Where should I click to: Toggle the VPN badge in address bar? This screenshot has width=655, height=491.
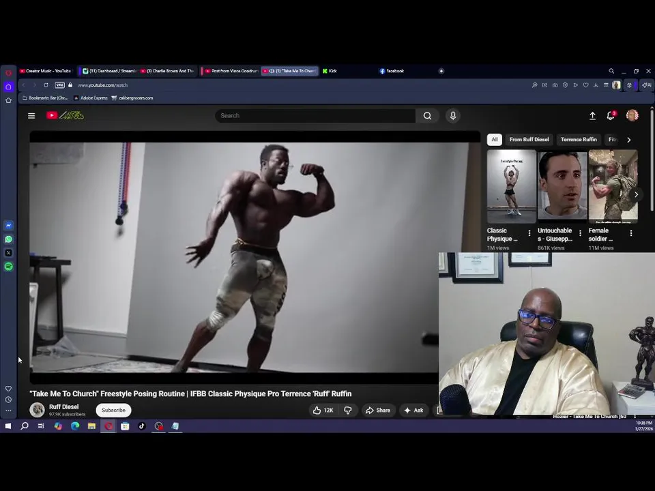tap(60, 85)
